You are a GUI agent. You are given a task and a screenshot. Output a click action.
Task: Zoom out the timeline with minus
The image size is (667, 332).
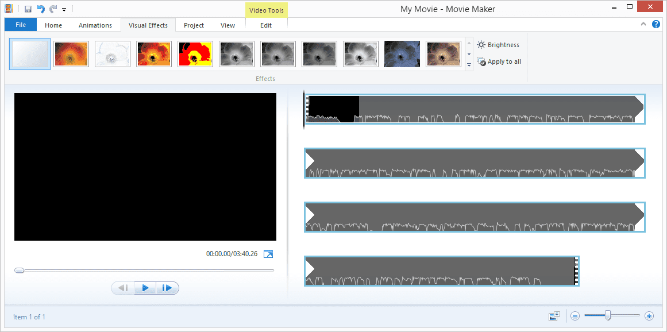click(575, 316)
